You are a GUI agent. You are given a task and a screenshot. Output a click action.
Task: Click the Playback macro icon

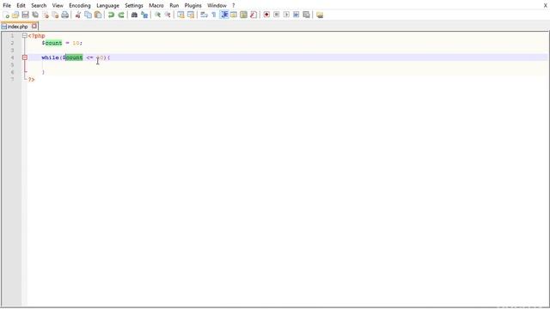[286, 15]
